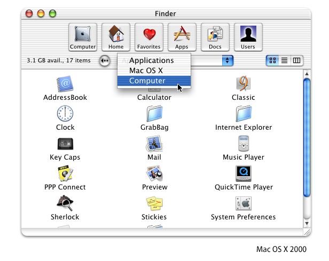Image resolution: width=329 pixels, height=261 pixels.
Task: Switch to icon view mode
Action: pyautogui.click(x=273, y=60)
